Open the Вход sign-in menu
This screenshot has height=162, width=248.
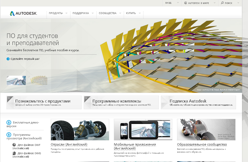point(168,3)
